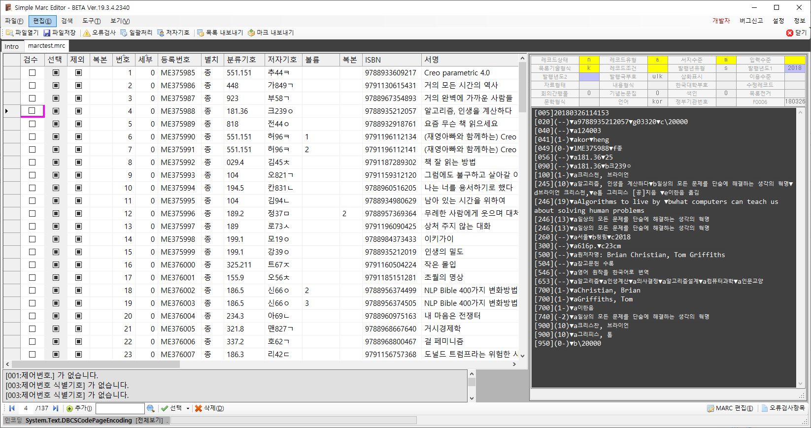Delete the record with 삭제
Image resolution: width=811 pixels, height=428 pixels.
coord(209,408)
